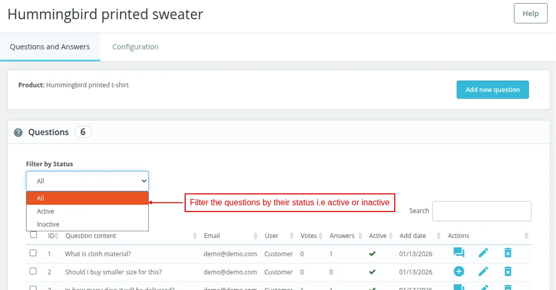The height and width of the screenshot is (290, 556).
Task: Edit the 'Should I buy smaller size' question
Action: coord(483,271)
